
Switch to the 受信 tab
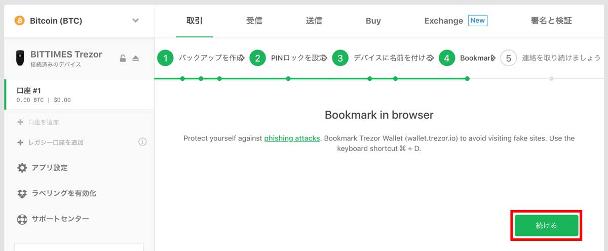(254, 21)
